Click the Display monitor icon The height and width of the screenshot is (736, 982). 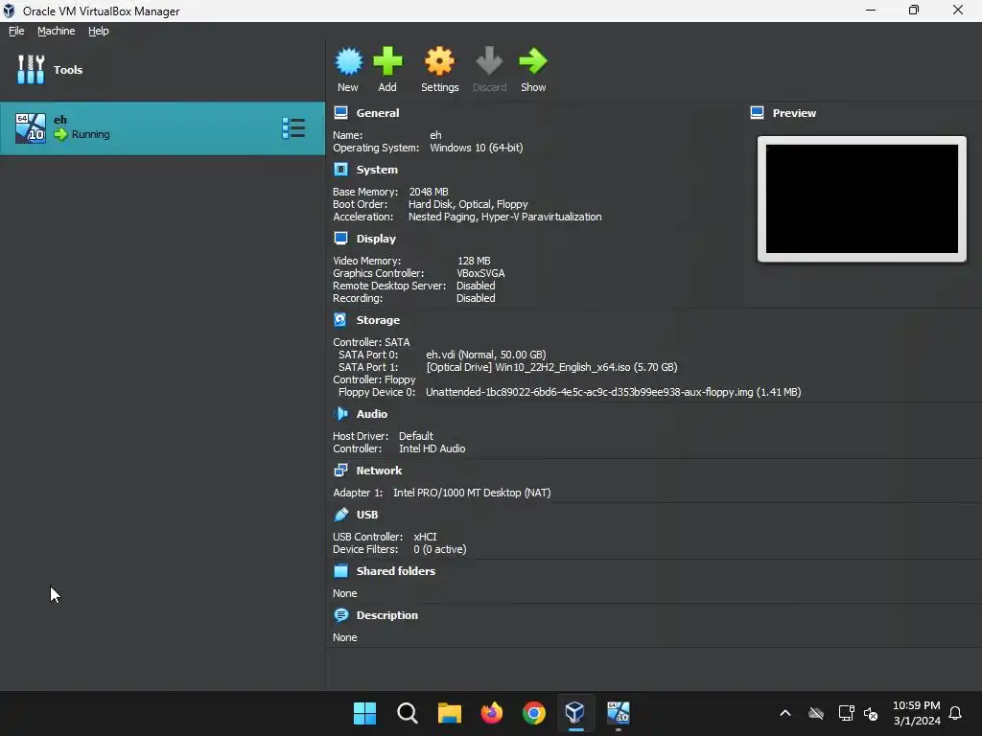tap(340, 239)
